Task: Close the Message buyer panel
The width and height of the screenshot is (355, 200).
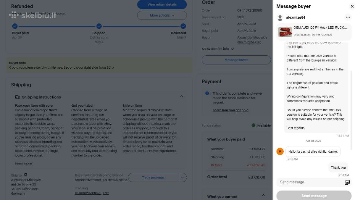Action: point(352,6)
